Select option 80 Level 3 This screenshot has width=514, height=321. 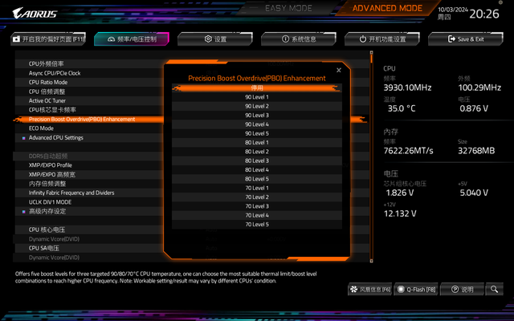point(257,160)
